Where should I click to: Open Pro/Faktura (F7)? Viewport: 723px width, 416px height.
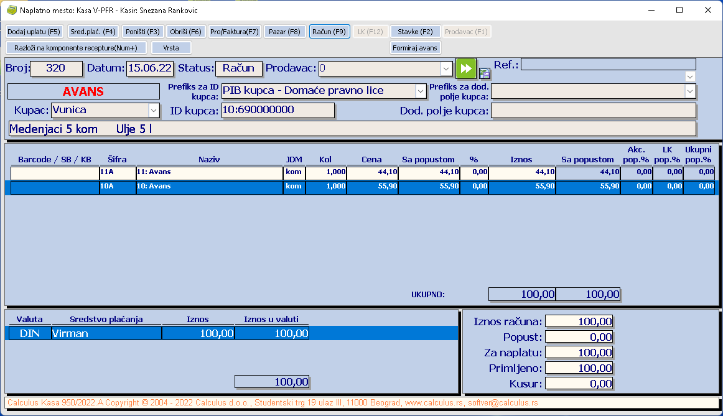(x=234, y=31)
